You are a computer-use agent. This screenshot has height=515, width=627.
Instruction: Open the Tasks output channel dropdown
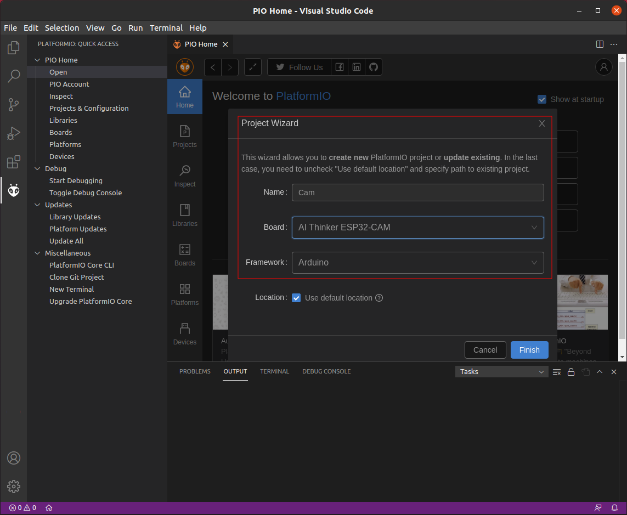(x=501, y=372)
